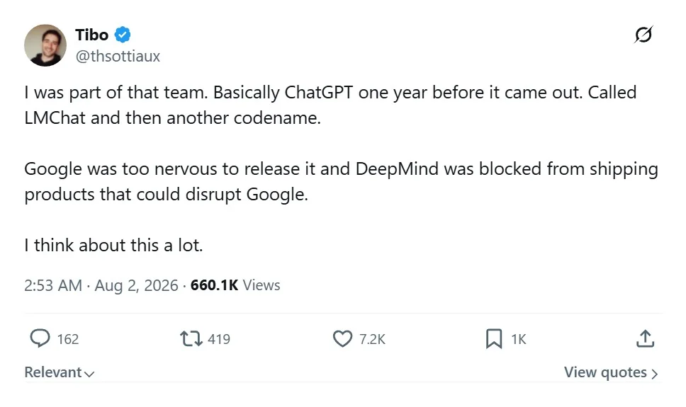Click the 2:53 AM timestamp
The height and width of the screenshot is (407, 686).
click(x=53, y=285)
